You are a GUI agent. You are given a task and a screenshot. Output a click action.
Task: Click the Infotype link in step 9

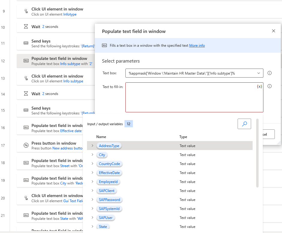[70, 14]
